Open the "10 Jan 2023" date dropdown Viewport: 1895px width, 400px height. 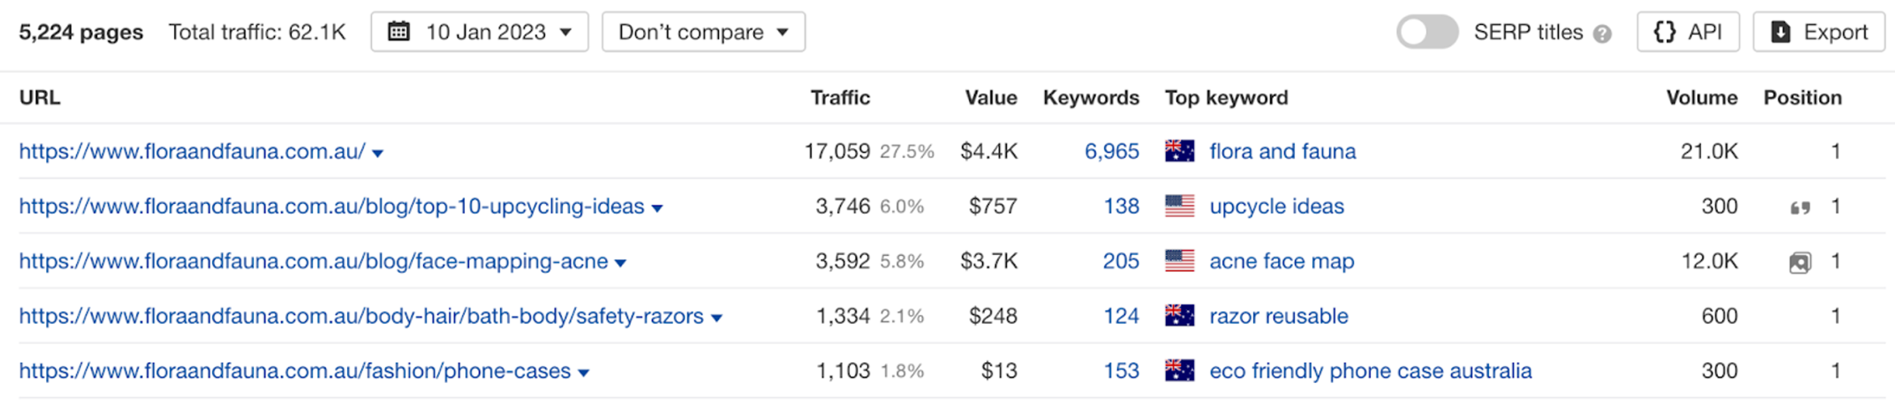[487, 32]
